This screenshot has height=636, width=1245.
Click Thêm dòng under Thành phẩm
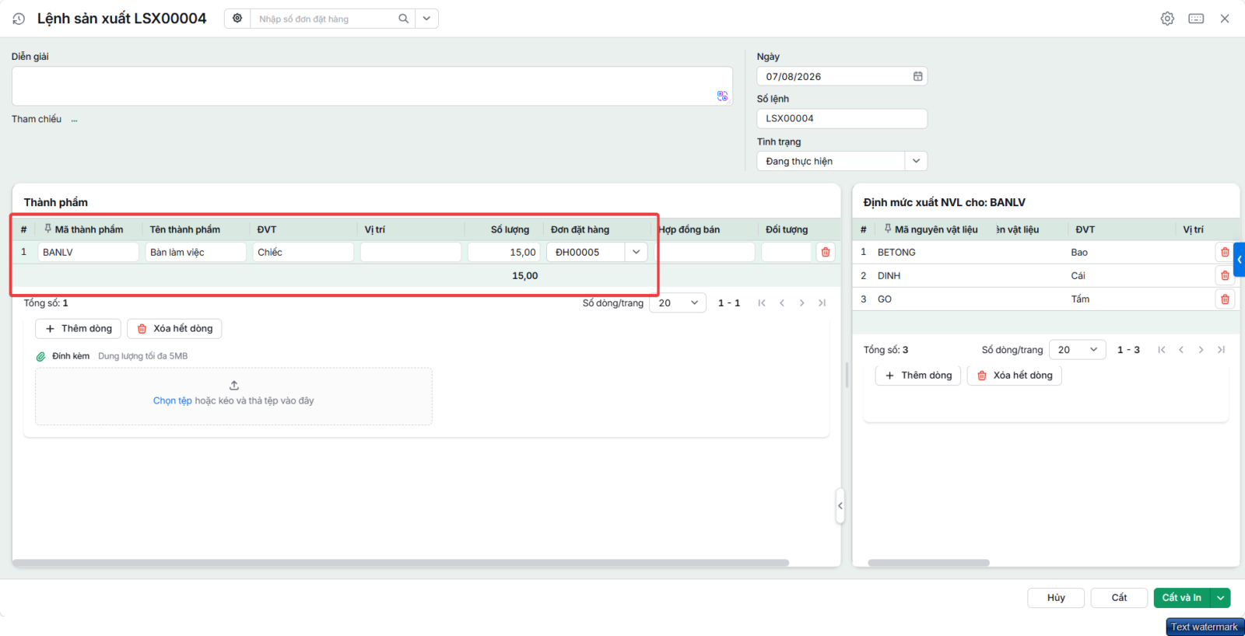(78, 329)
